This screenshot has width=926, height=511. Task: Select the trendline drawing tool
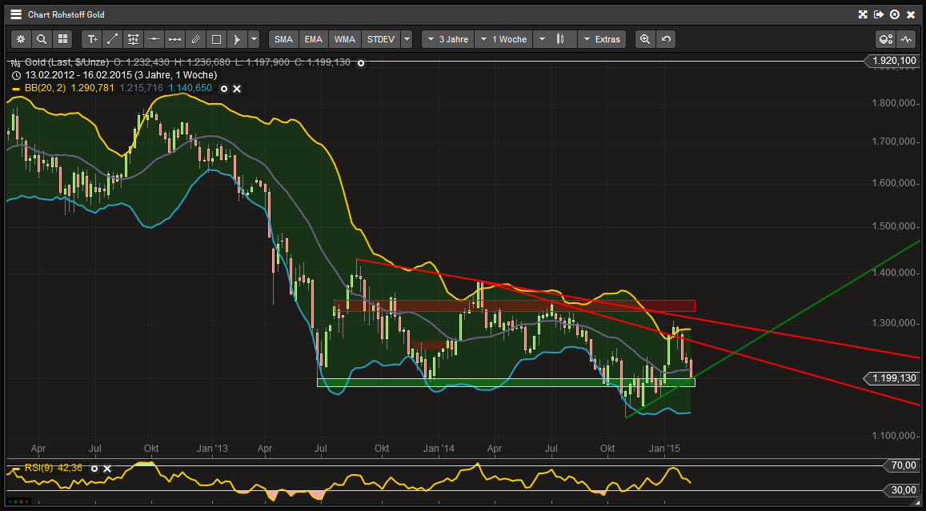point(112,38)
